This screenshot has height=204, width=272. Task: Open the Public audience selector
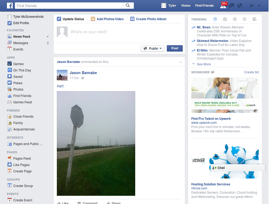pos(152,48)
